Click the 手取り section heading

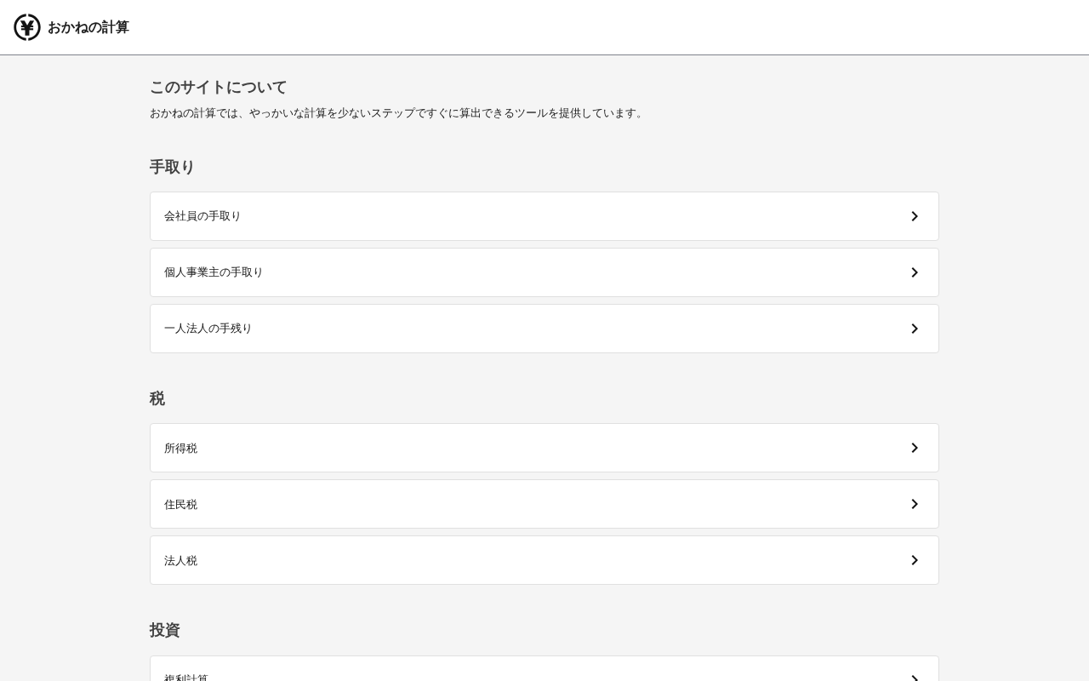(172, 167)
